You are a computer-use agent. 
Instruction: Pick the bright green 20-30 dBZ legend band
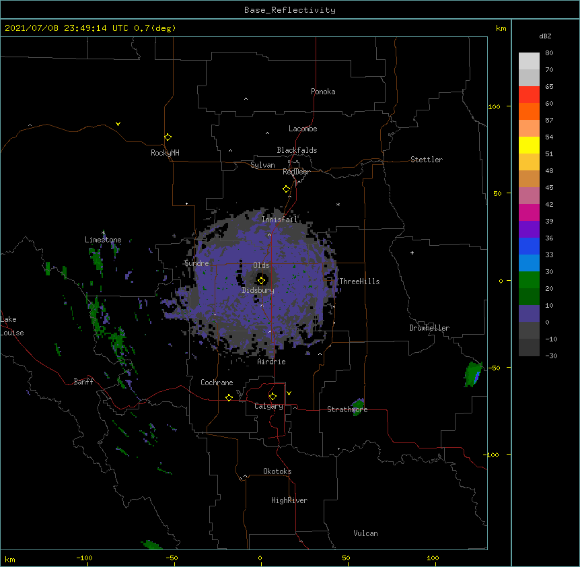click(x=529, y=280)
